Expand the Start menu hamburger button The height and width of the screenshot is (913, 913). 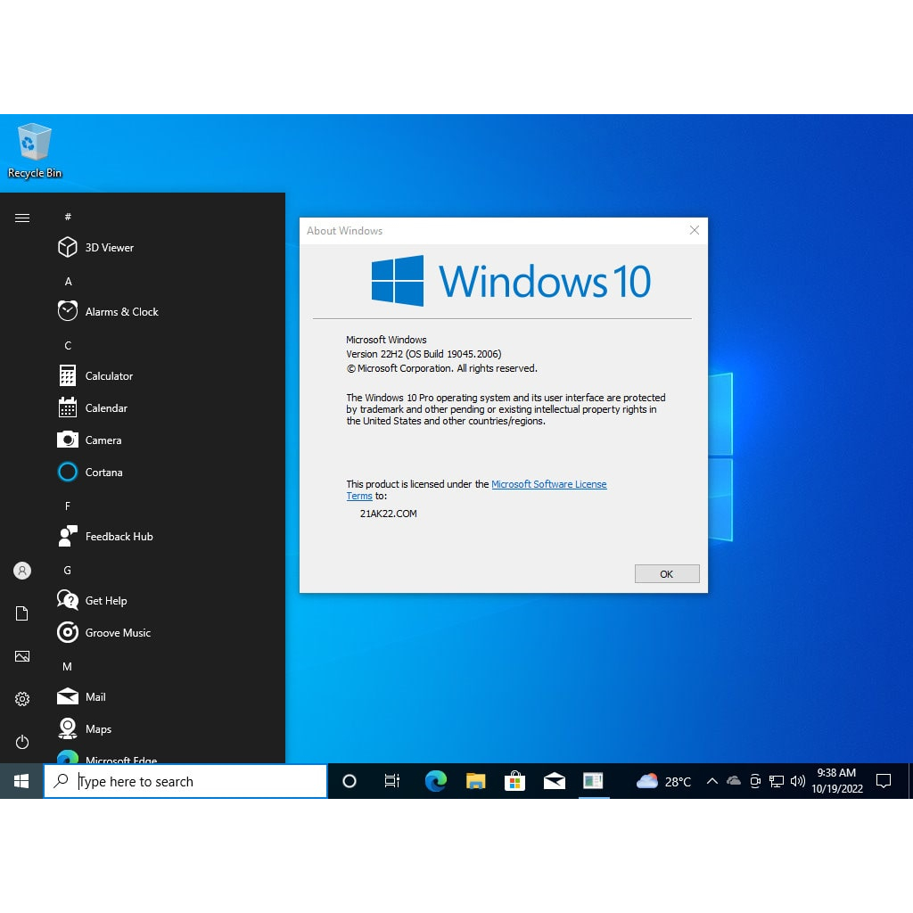click(22, 218)
